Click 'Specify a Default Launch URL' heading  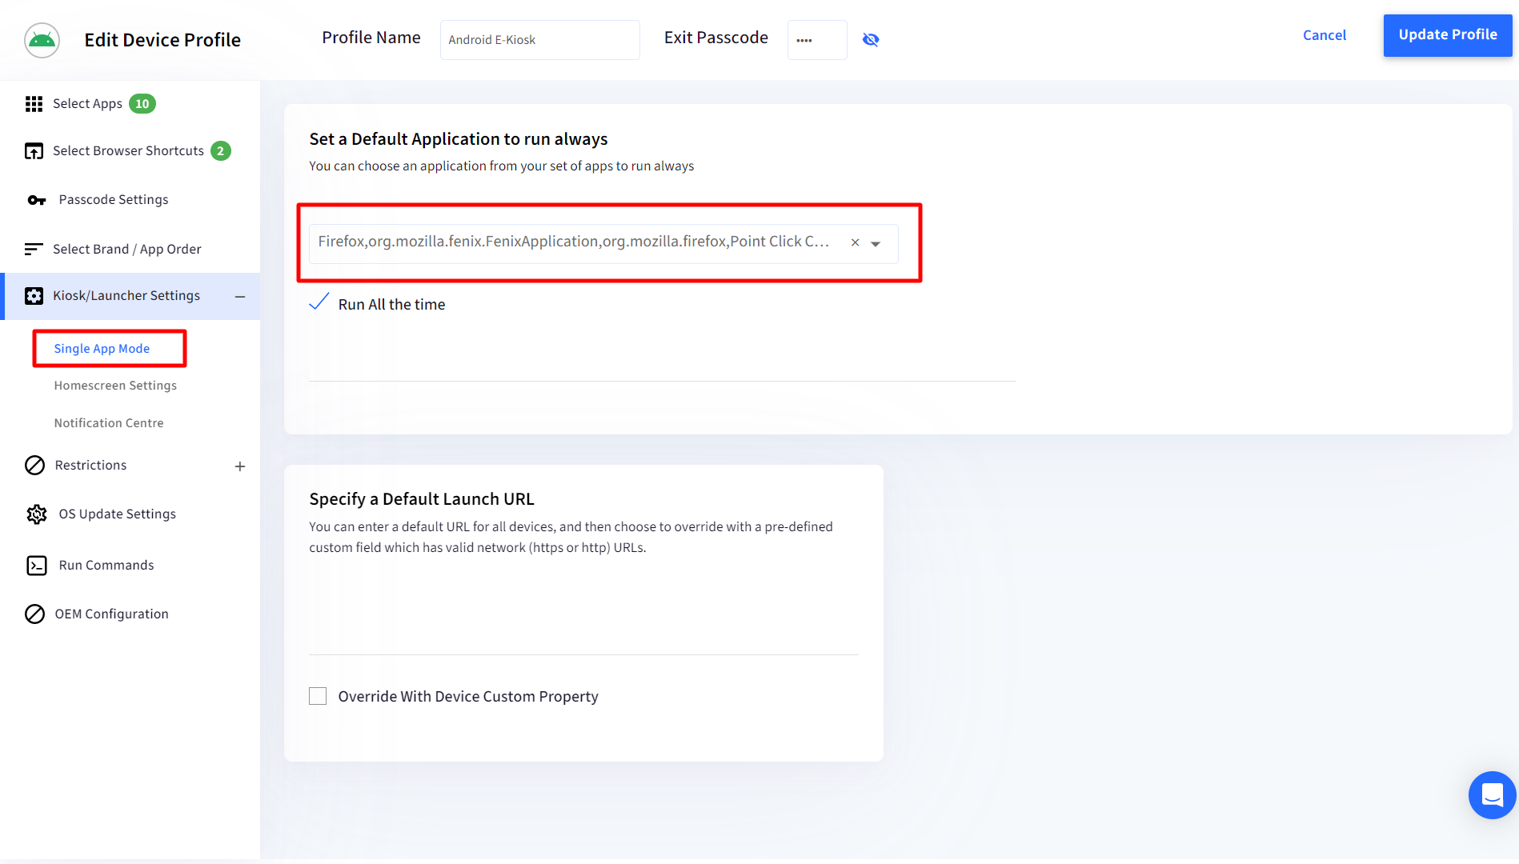(x=422, y=499)
